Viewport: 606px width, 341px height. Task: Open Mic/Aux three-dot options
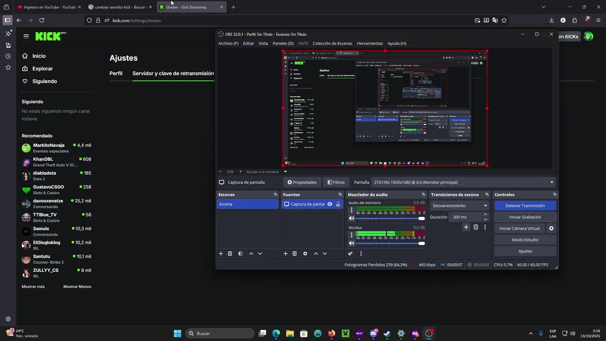[351, 235]
